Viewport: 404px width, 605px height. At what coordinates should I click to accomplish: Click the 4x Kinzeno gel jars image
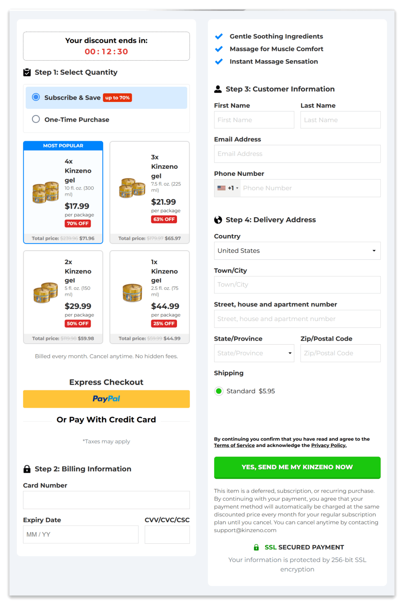pyautogui.click(x=46, y=193)
